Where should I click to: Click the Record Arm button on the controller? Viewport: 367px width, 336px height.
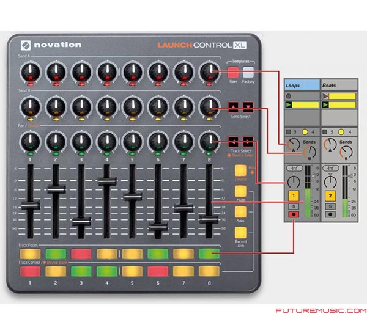[240, 232]
